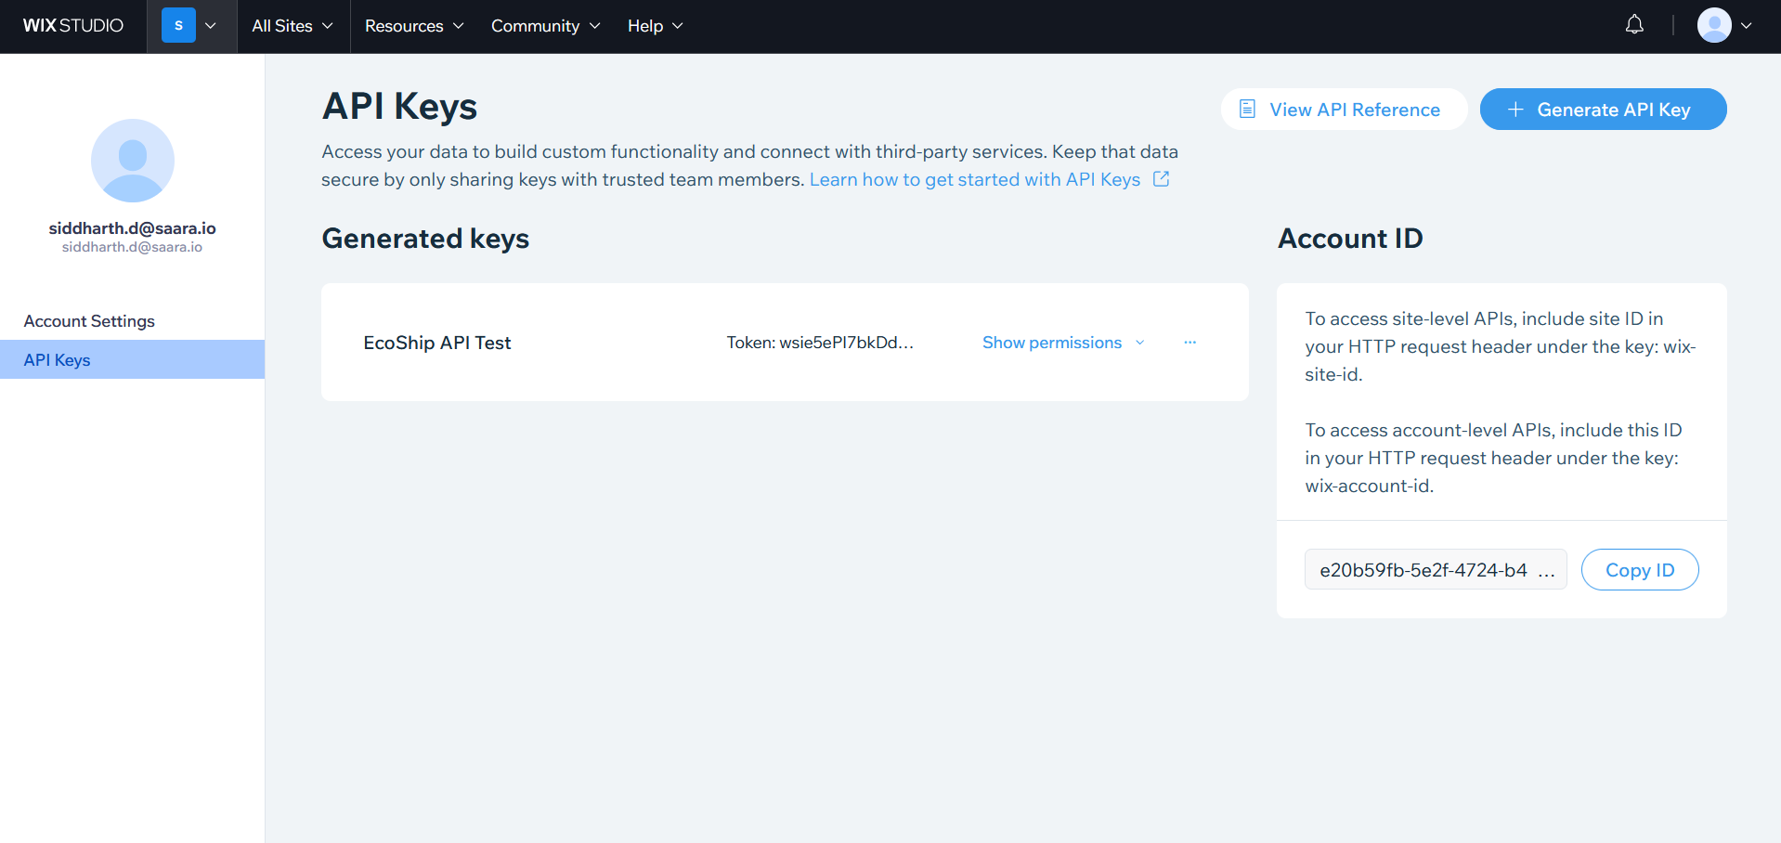The height and width of the screenshot is (843, 1781).
Task: Open the user avatar in top bar
Action: 1714,26
